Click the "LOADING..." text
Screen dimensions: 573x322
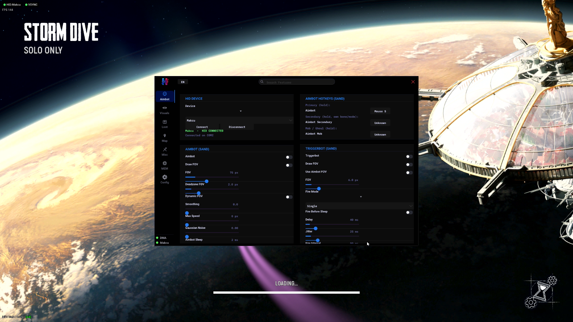point(286,284)
